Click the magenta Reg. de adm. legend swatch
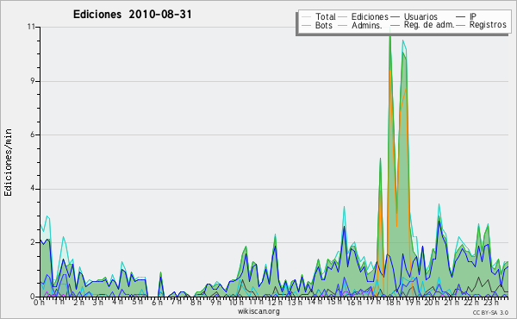Image resolution: width=517 pixels, height=319 pixels. pos(395,25)
